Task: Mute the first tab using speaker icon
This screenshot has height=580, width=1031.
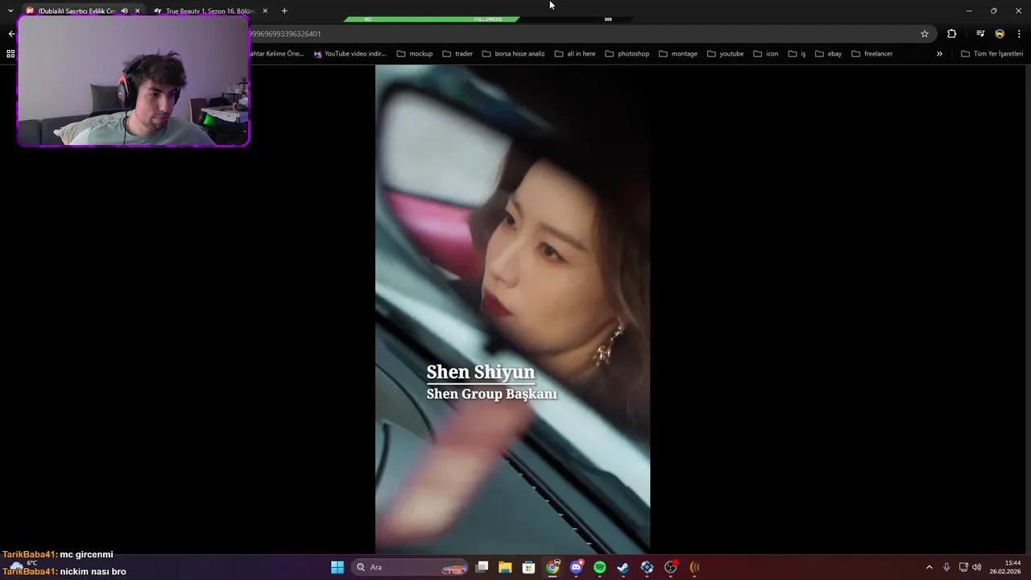Action: (124, 10)
